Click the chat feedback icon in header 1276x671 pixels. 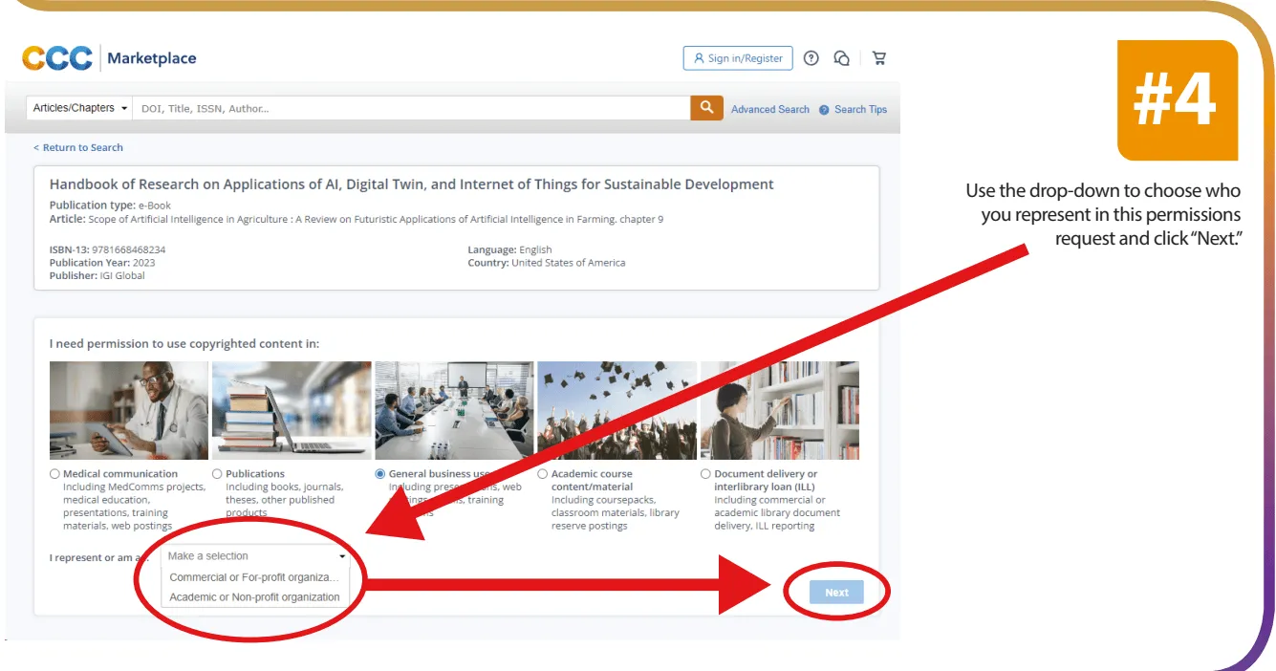point(842,58)
